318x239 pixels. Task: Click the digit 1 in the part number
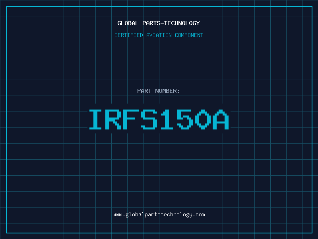[x=168, y=119]
